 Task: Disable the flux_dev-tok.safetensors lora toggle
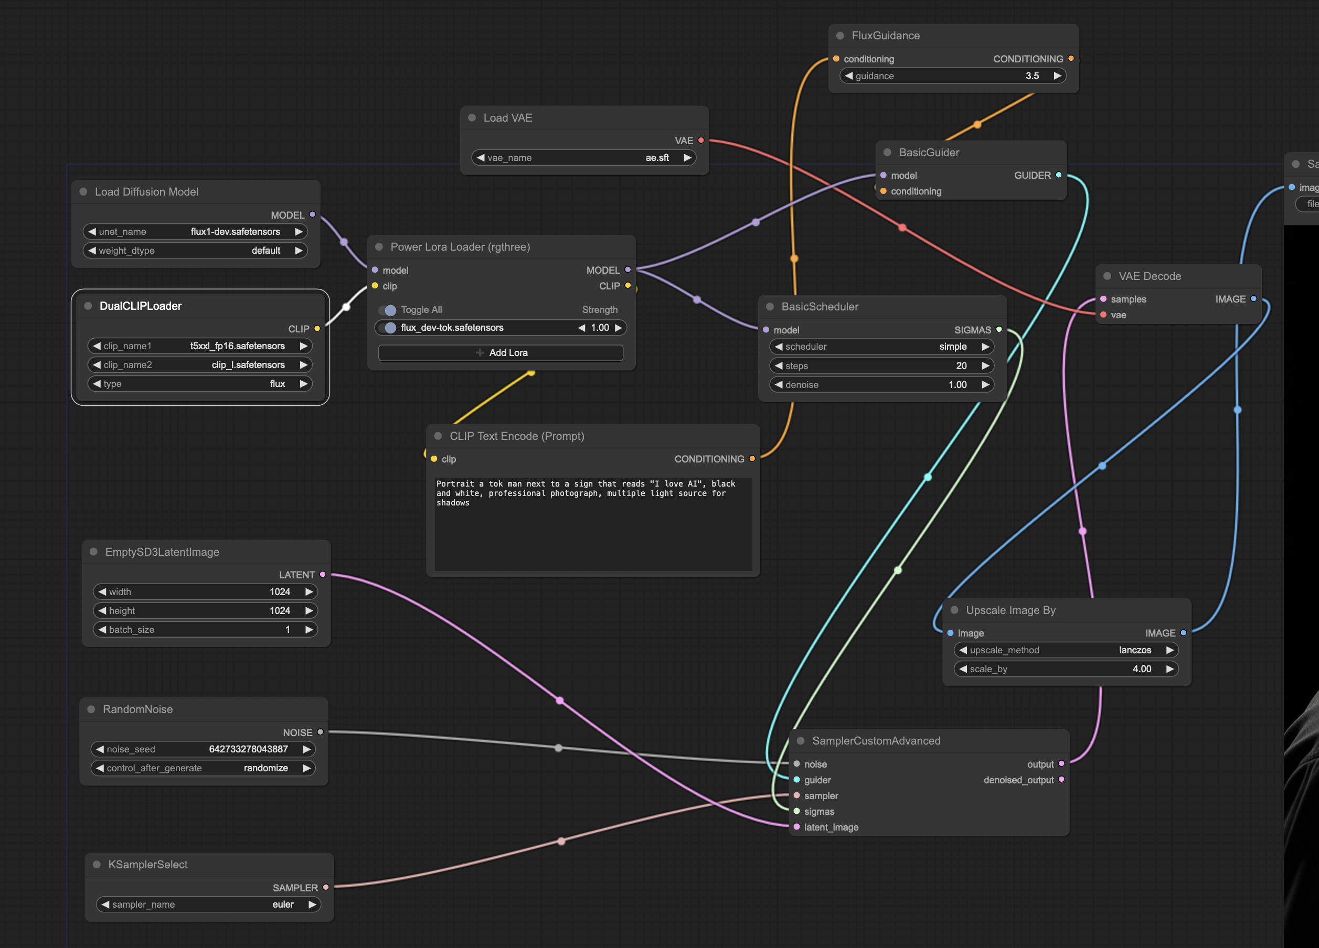(388, 328)
